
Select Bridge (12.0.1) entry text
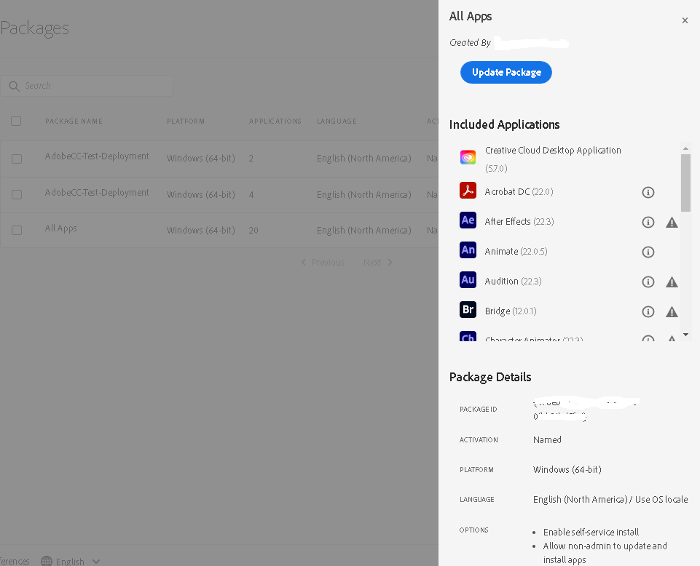(511, 311)
